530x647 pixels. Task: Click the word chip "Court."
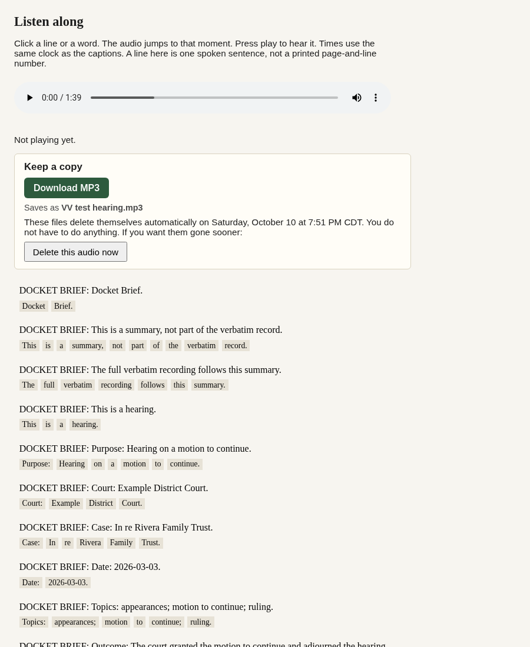132,503
